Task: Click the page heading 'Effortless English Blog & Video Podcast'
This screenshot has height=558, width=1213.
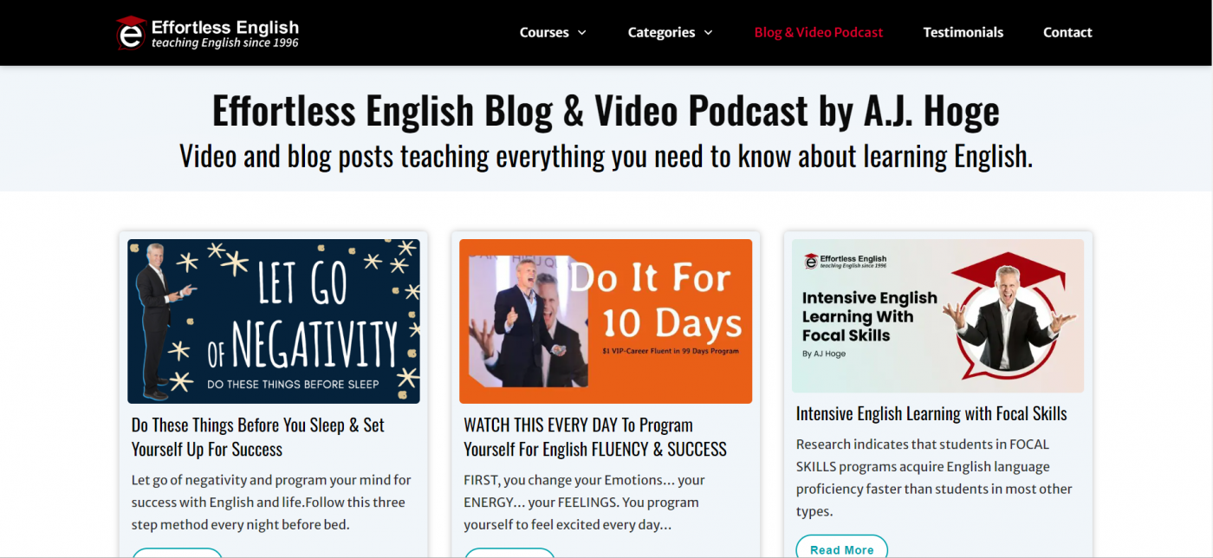Action: pos(606,111)
